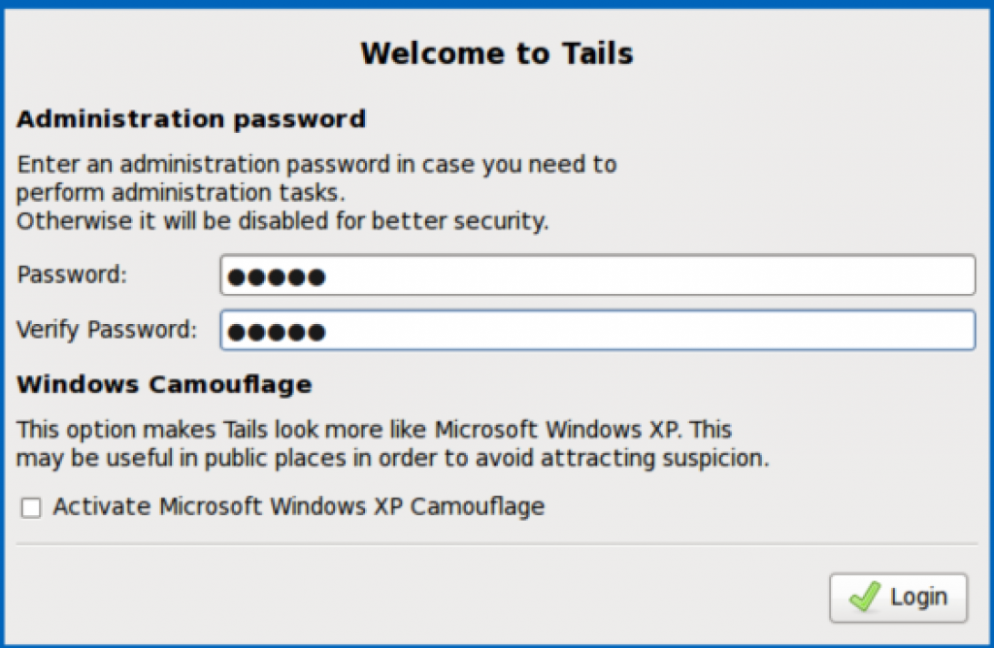The image size is (994, 648).
Task: Click the horizontal separator above the Login button
Action: [x=495, y=544]
